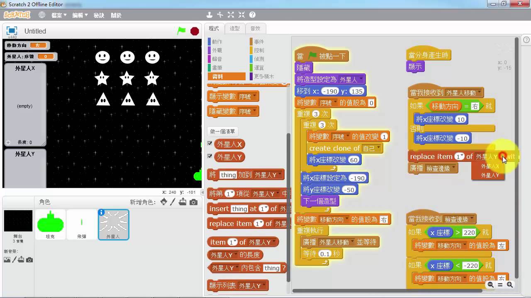Paint a new sprite with brush icon
This screenshot has height=298, width=531.
pos(174,202)
